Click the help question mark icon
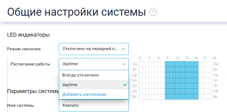The image size is (227, 112). (x=153, y=12)
